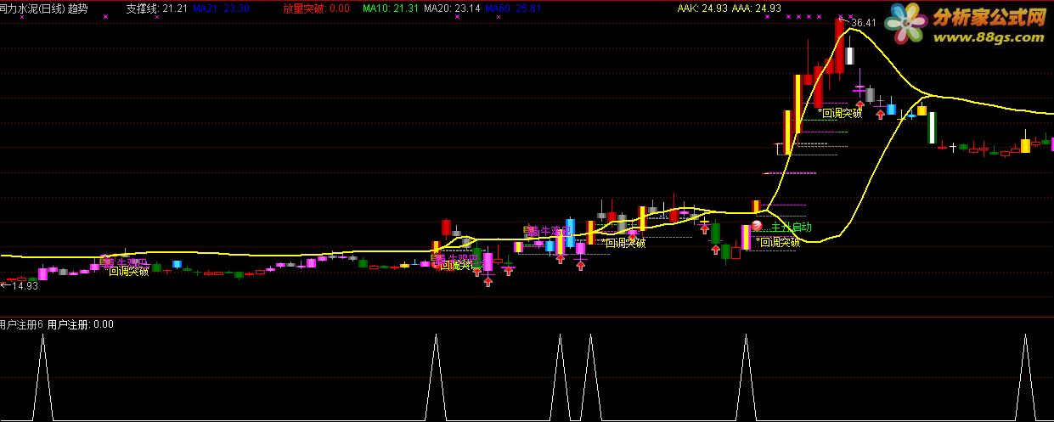This screenshot has width=1054, height=422.
Task: Select the 支撑线: 21.21 indicator value
Action: (x=156, y=8)
